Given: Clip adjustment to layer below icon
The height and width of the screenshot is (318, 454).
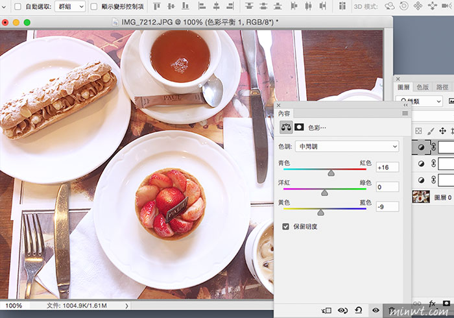Looking at the screenshot, I should click(326, 311).
